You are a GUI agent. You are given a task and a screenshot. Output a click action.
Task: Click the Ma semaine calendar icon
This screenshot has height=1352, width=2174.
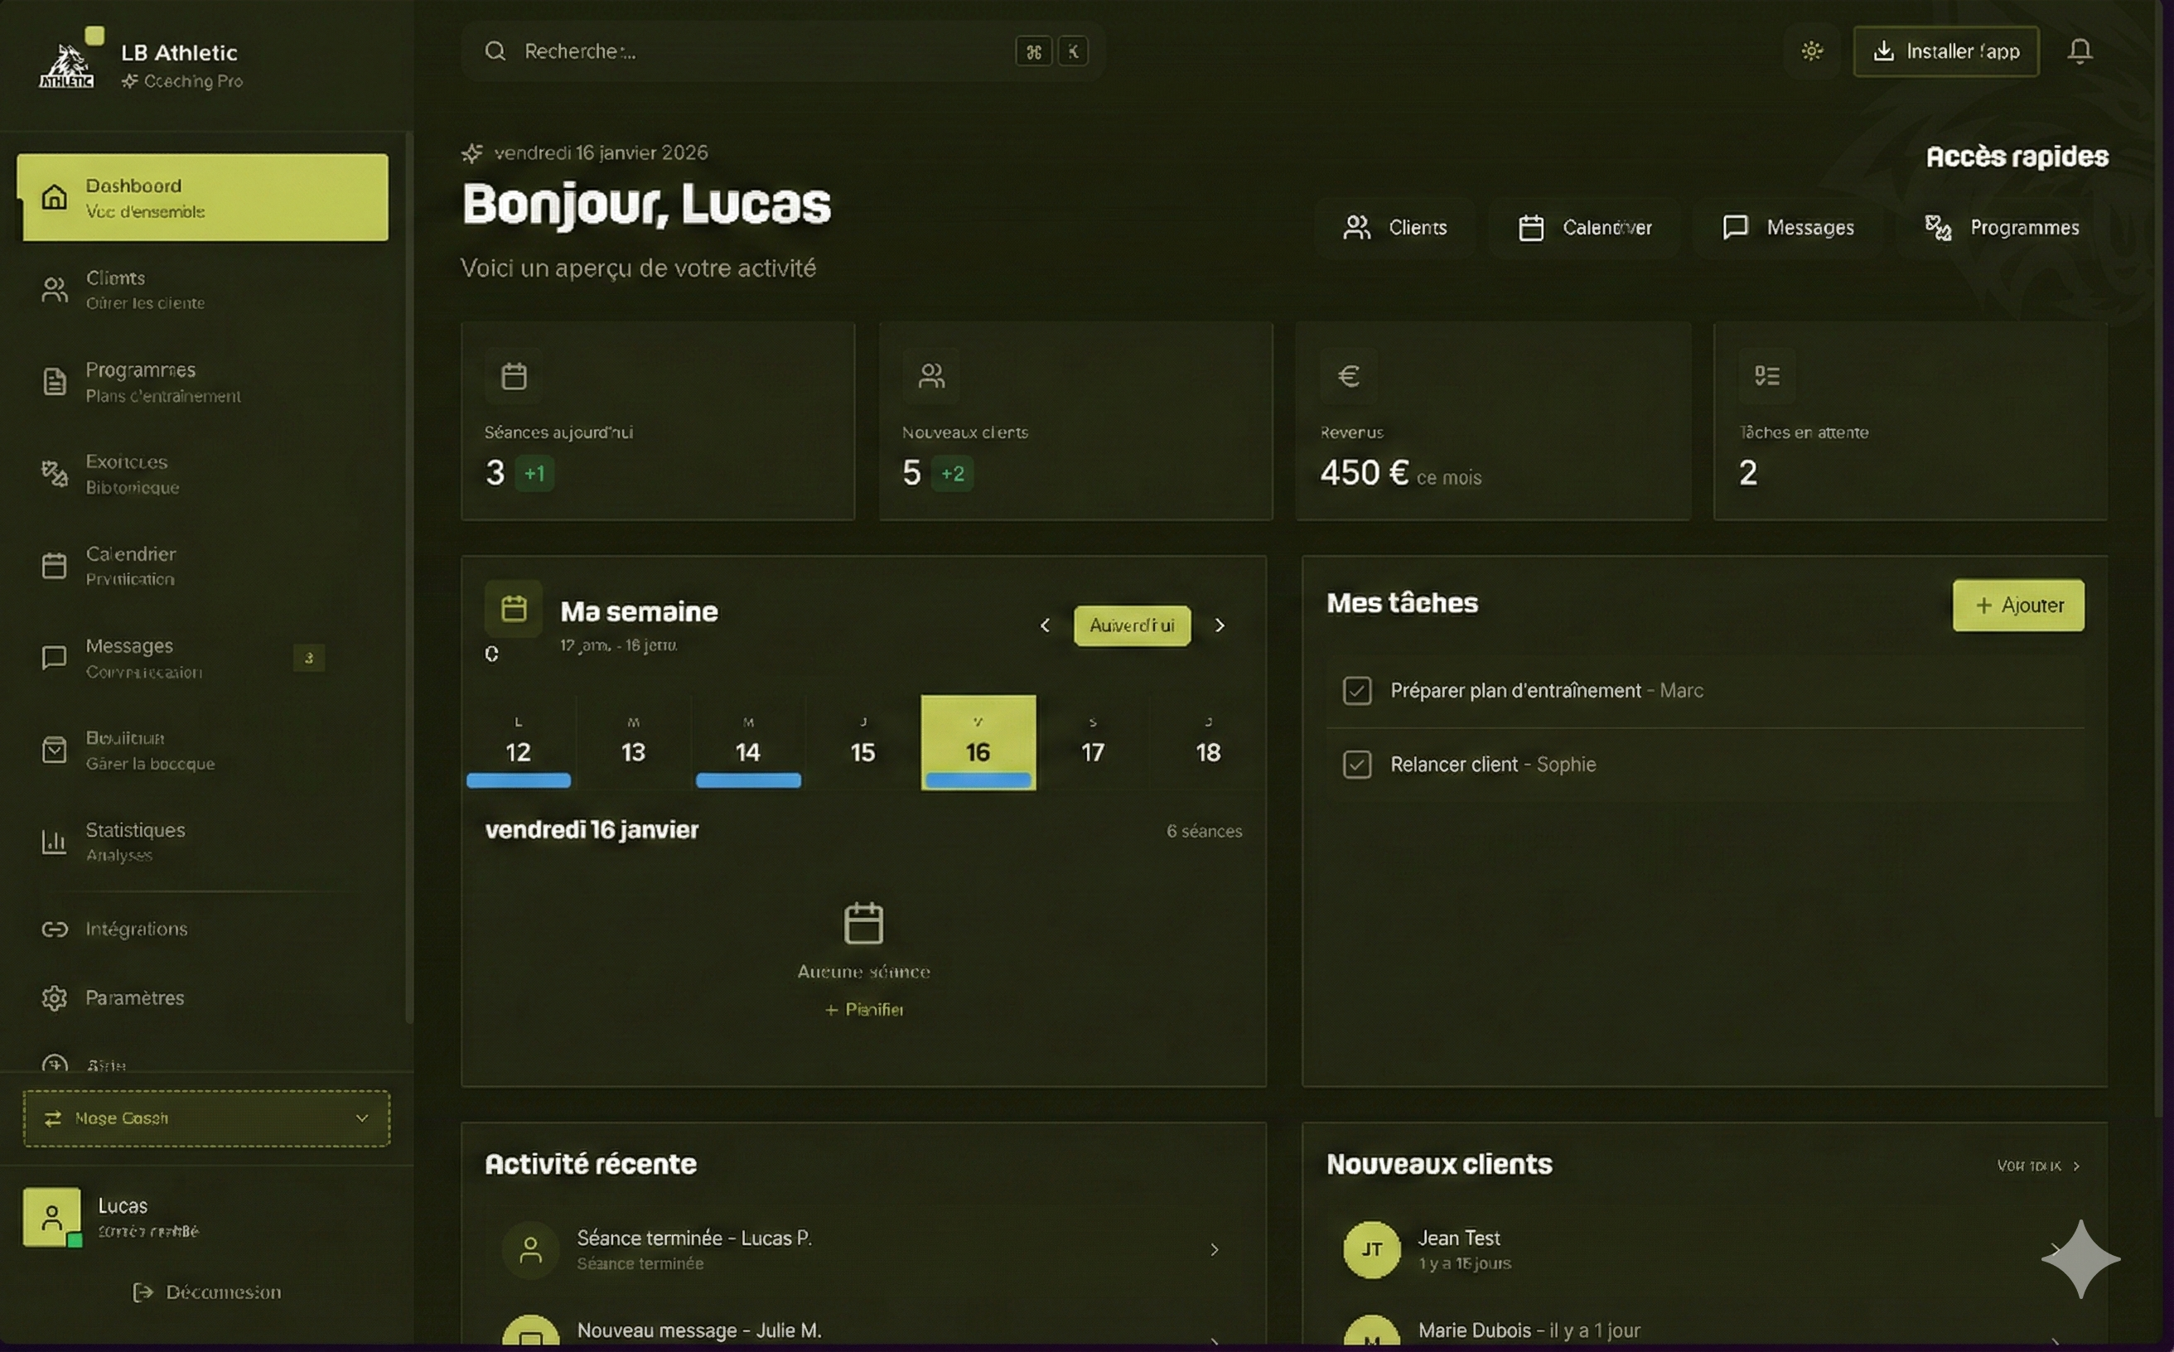click(514, 609)
